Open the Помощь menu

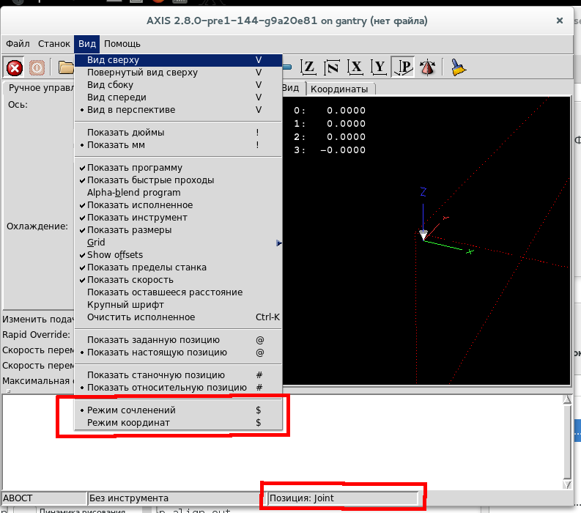pos(122,44)
